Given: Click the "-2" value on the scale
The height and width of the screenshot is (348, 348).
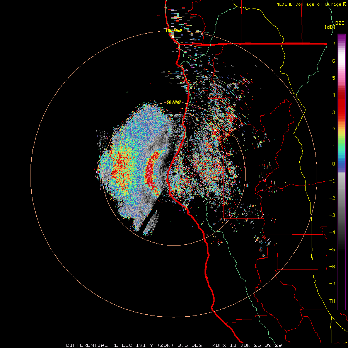Looking at the screenshot, I should (x=332, y=198).
